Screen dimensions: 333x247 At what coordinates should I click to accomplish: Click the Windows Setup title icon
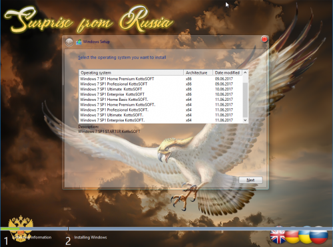point(79,42)
